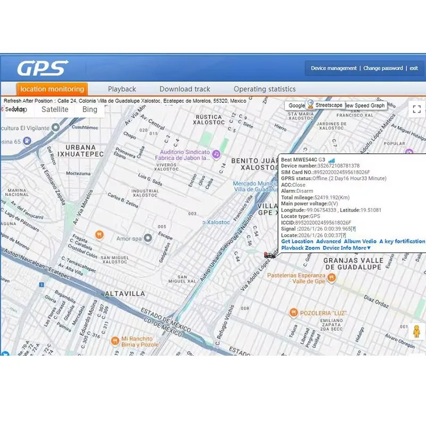Click the Street View pegman icon

[416, 331]
